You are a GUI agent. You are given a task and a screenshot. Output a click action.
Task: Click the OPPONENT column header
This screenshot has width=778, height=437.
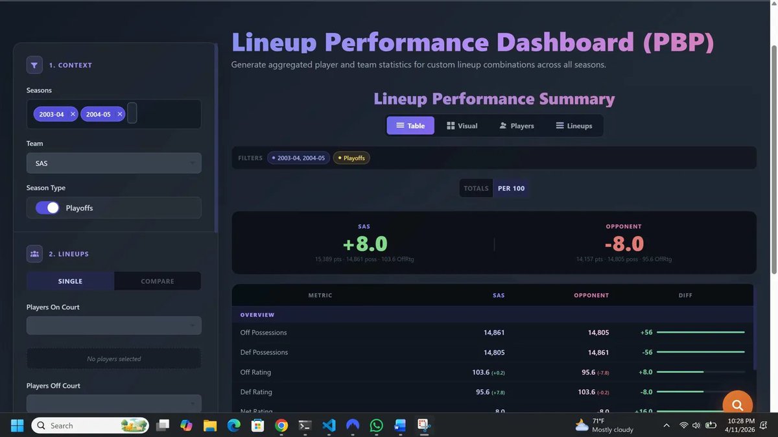coord(591,295)
